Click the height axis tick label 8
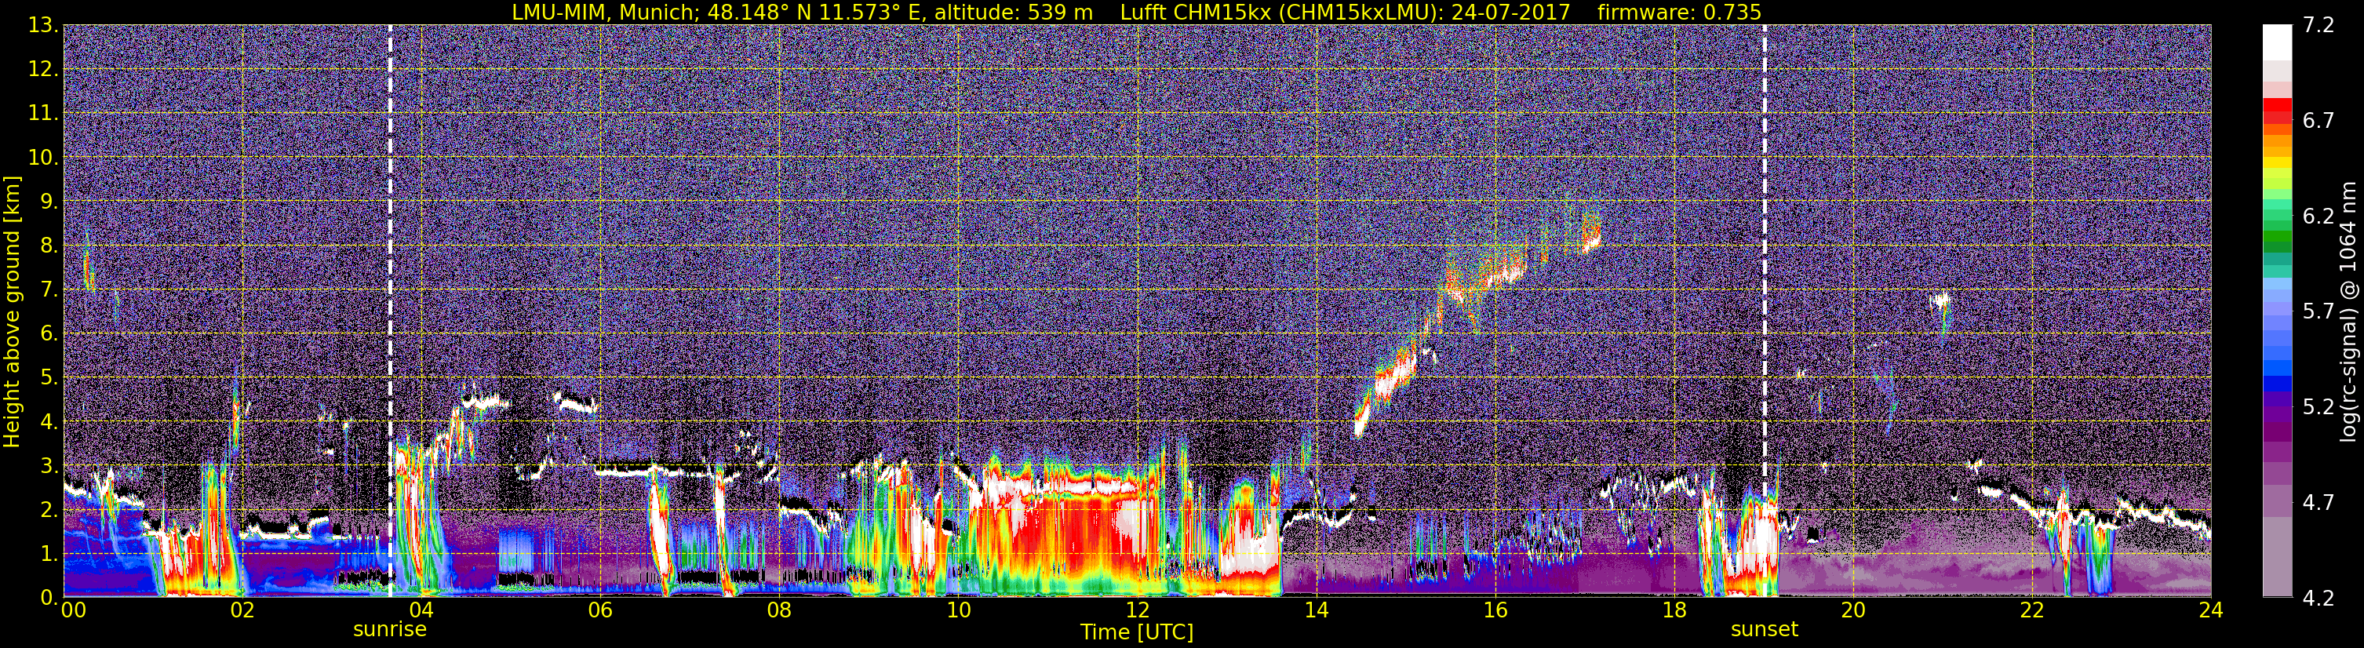Image resolution: width=2364 pixels, height=648 pixels. (x=49, y=246)
